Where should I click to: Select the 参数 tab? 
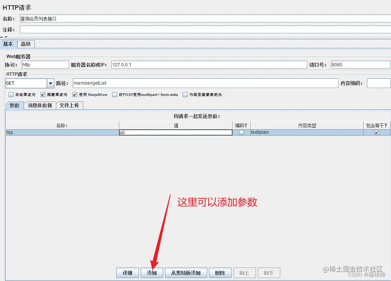coord(14,106)
